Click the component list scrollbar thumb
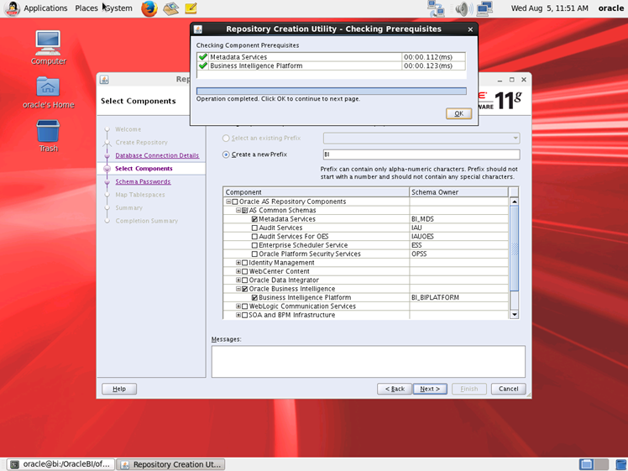Viewport: 628px width, 471px height. coord(515,249)
